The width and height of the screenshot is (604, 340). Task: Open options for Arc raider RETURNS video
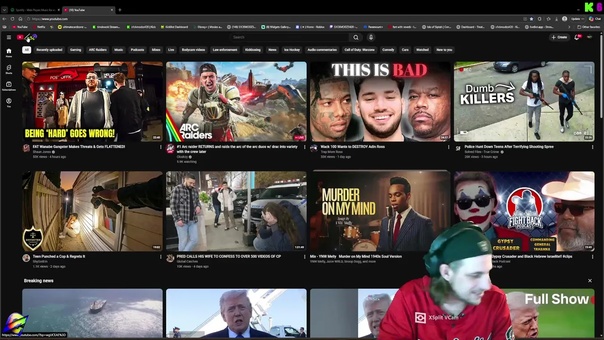(304, 147)
